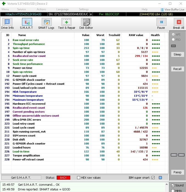Image resolution: width=186 pixels, height=192 pixels.
Task: Open SMART Logs
Action: pos(46,24)
